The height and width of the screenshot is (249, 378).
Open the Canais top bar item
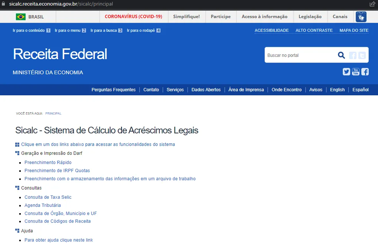340,17
